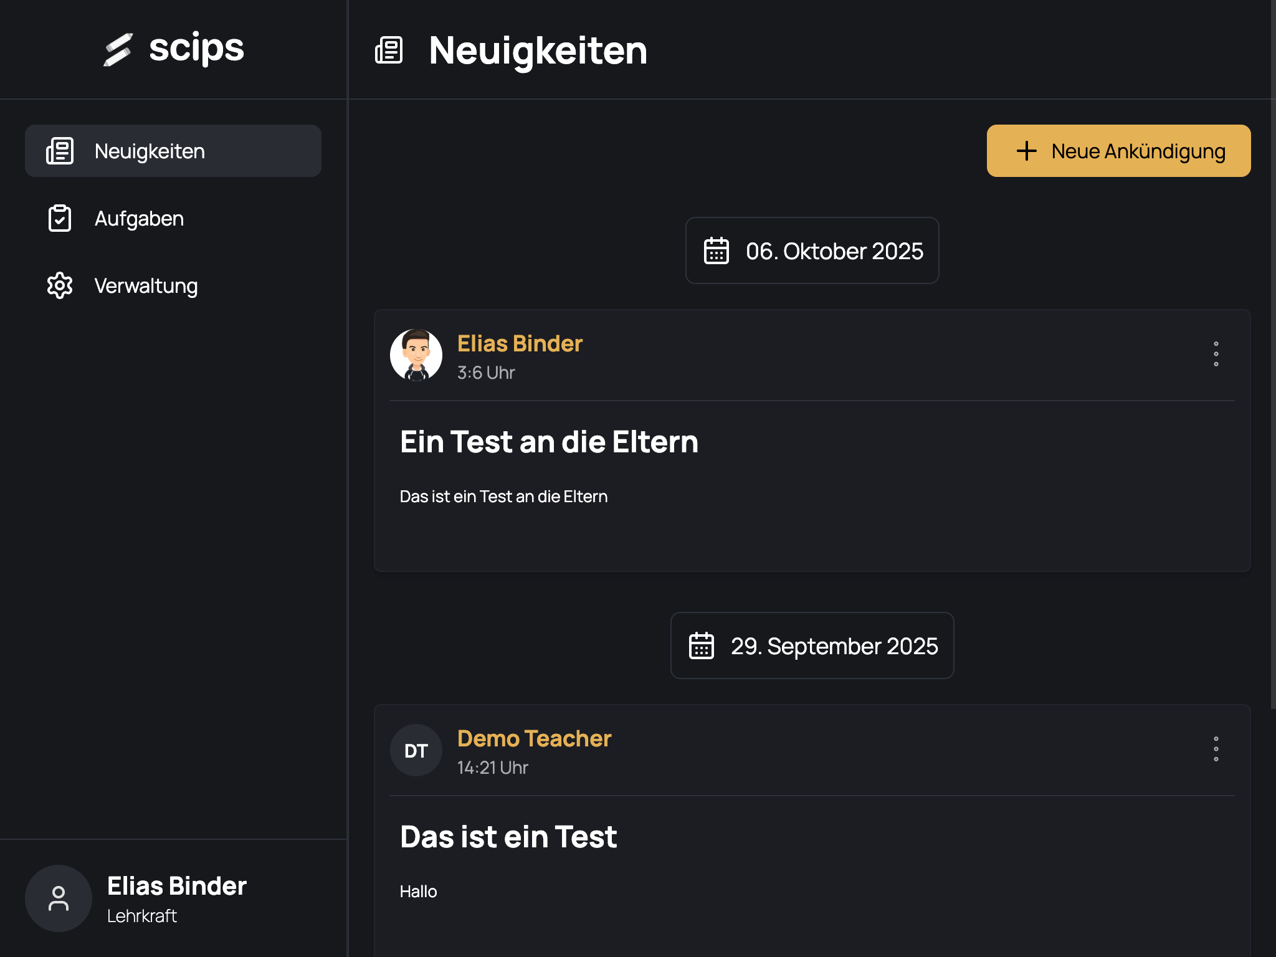Viewport: 1276px width, 957px height.
Task: Click the calendar icon next to 06. Oktober 2025
Action: [x=717, y=250]
